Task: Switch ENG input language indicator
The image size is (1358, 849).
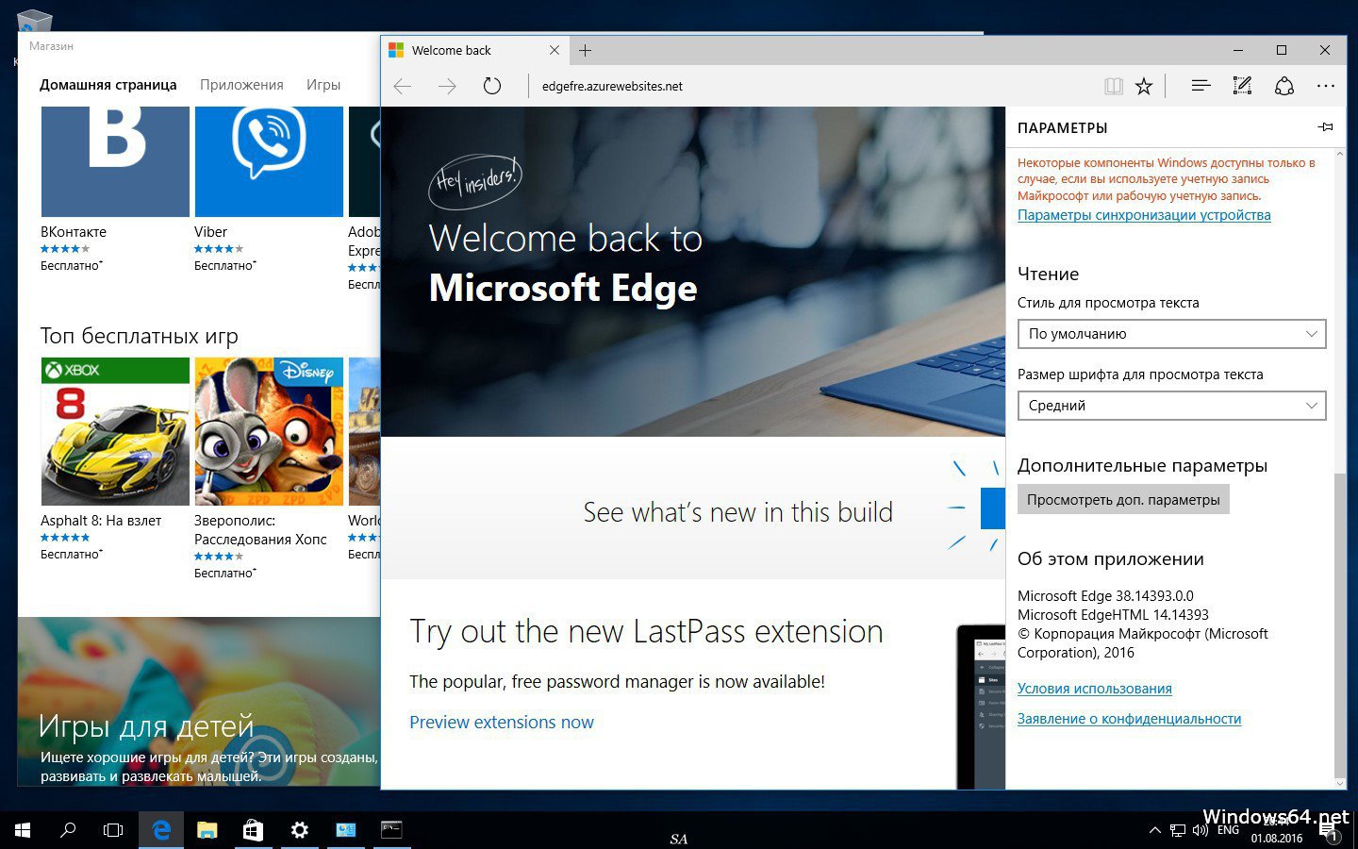Action: [x=1228, y=830]
